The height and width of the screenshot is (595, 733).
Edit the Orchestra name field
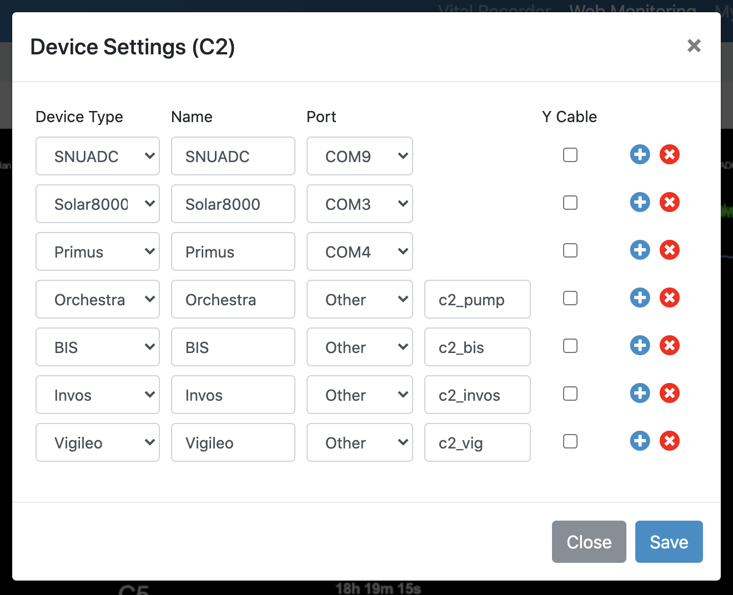[233, 299]
